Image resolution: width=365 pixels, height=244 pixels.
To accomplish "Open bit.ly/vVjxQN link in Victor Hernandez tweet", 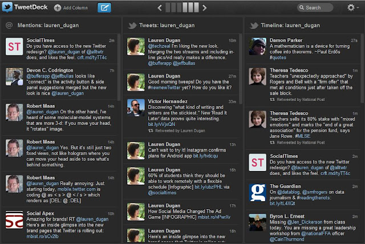I will click(161, 124).
